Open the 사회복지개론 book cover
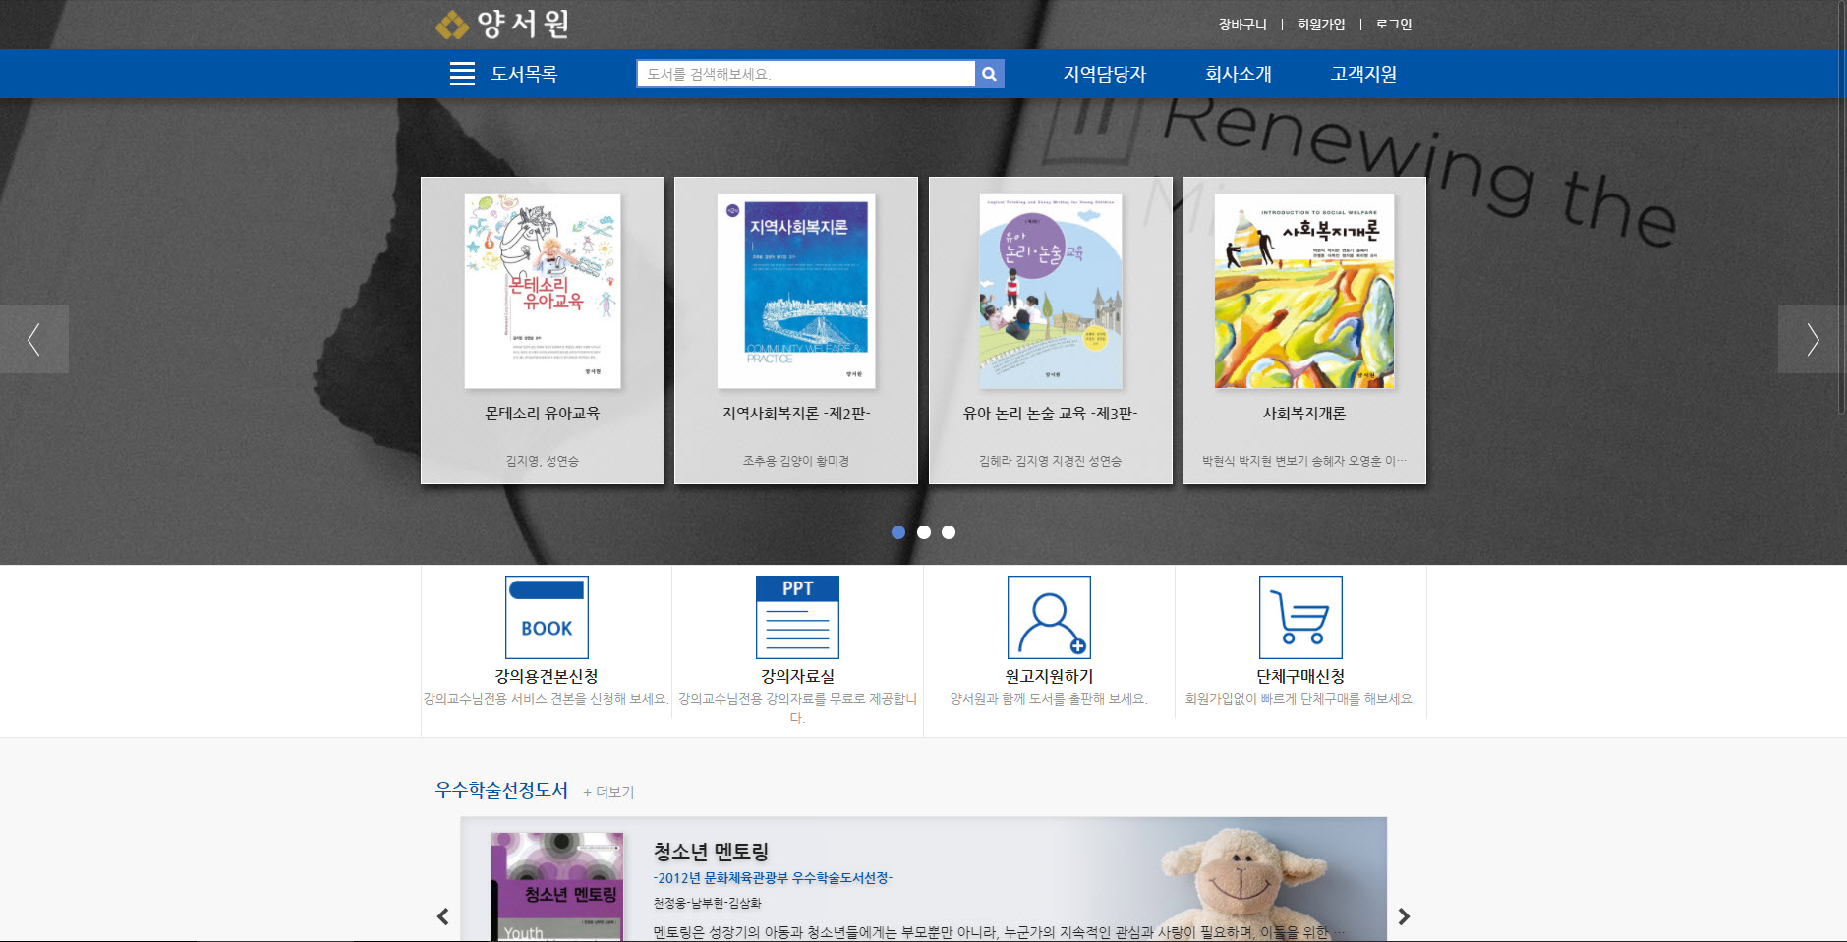This screenshot has height=942, width=1847. click(x=1304, y=291)
